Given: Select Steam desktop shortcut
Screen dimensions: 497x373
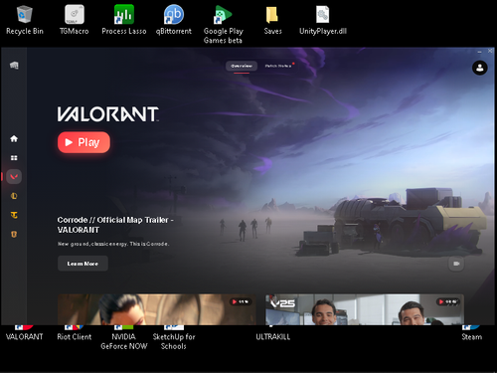Looking at the screenshot, I should pos(472,333).
